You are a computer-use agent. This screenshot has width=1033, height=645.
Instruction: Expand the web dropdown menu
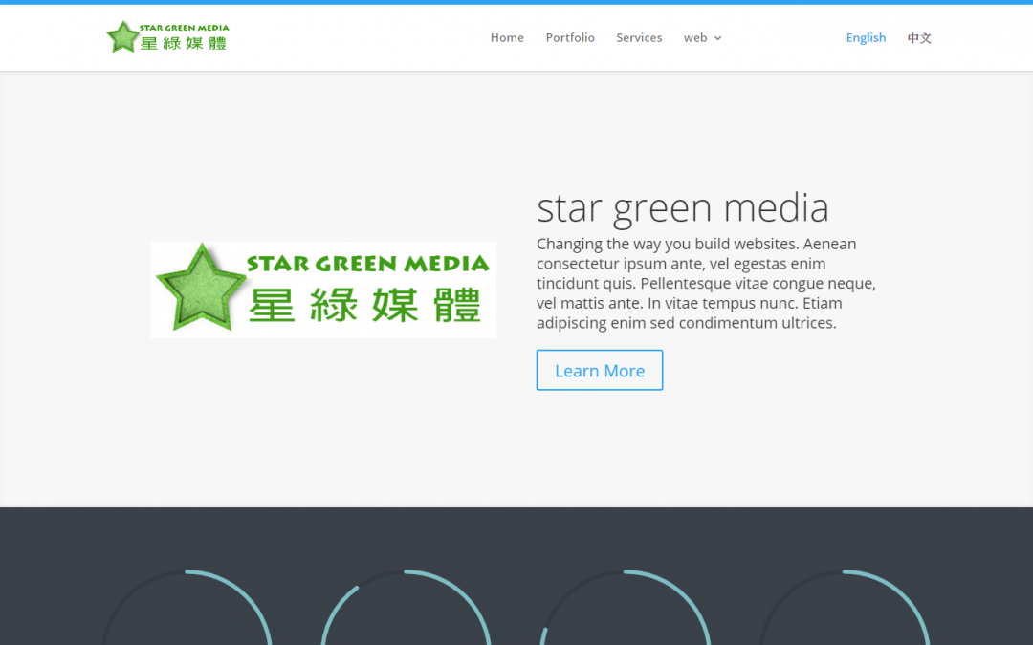pyautogui.click(x=702, y=37)
